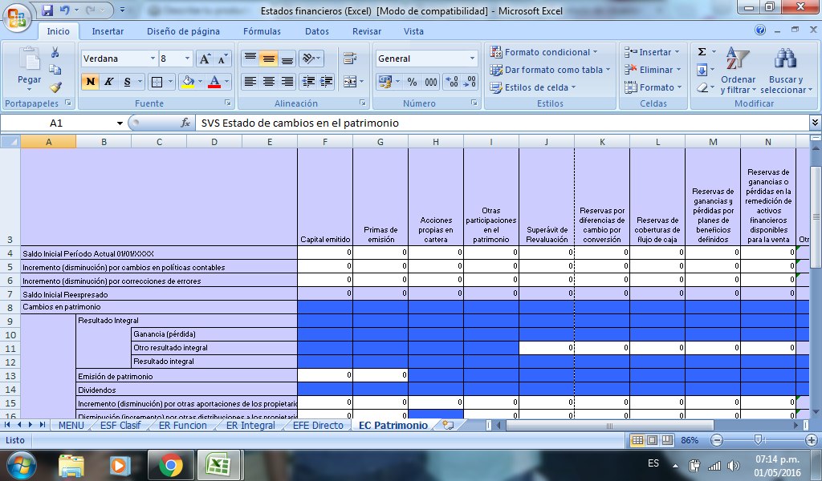Increase decimal places
The height and width of the screenshot is (481, 822).
click(x=451, y=82)
